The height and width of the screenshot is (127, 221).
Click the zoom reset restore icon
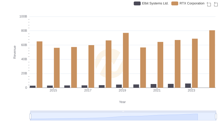tap(216, 4)
